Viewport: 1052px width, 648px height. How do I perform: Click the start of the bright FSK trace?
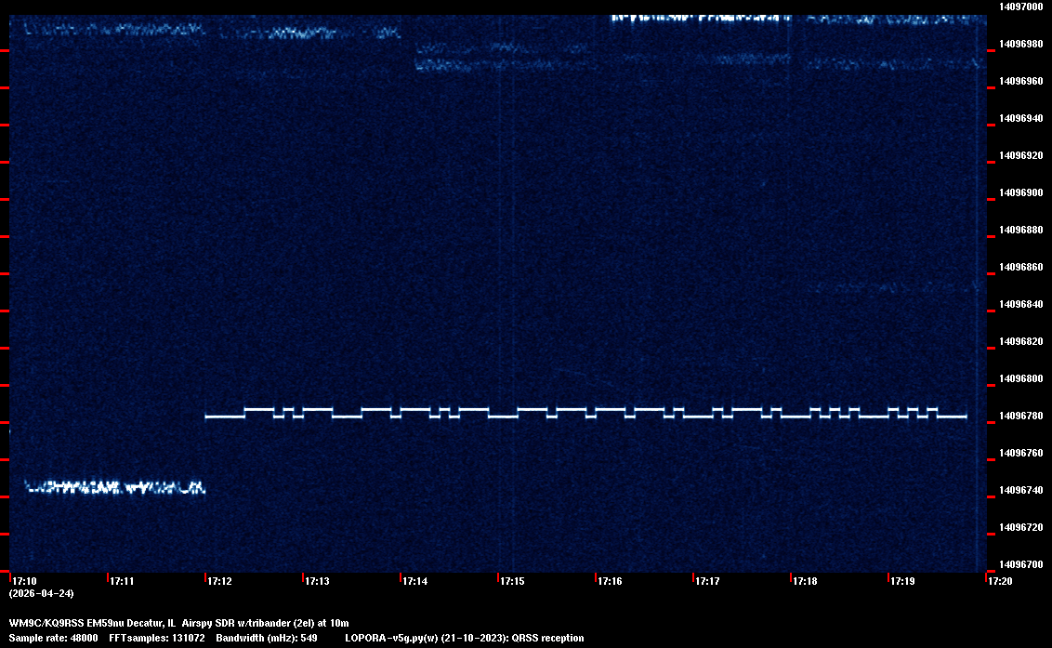208,417
